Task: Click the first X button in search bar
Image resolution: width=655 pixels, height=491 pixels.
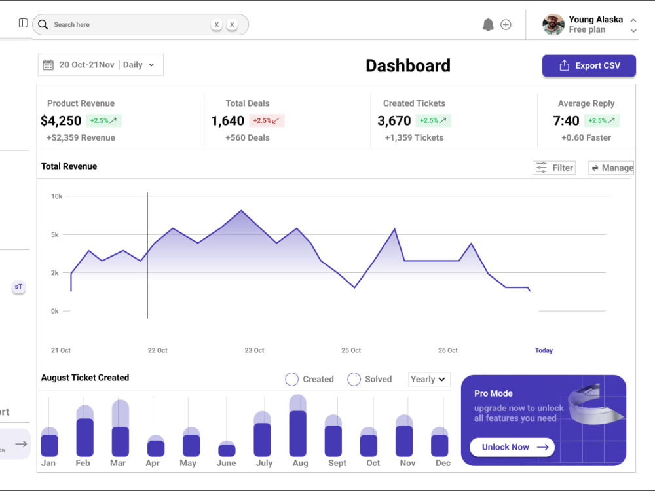Action: click(x=216, y=25)
